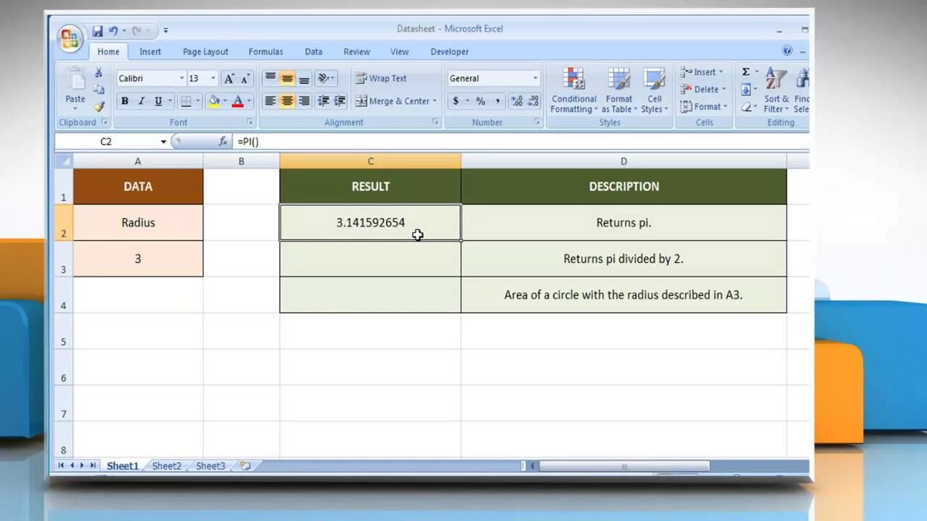Increase font size with Grow Font
This screenshot has height=521, width=927.
click(229, 78)
